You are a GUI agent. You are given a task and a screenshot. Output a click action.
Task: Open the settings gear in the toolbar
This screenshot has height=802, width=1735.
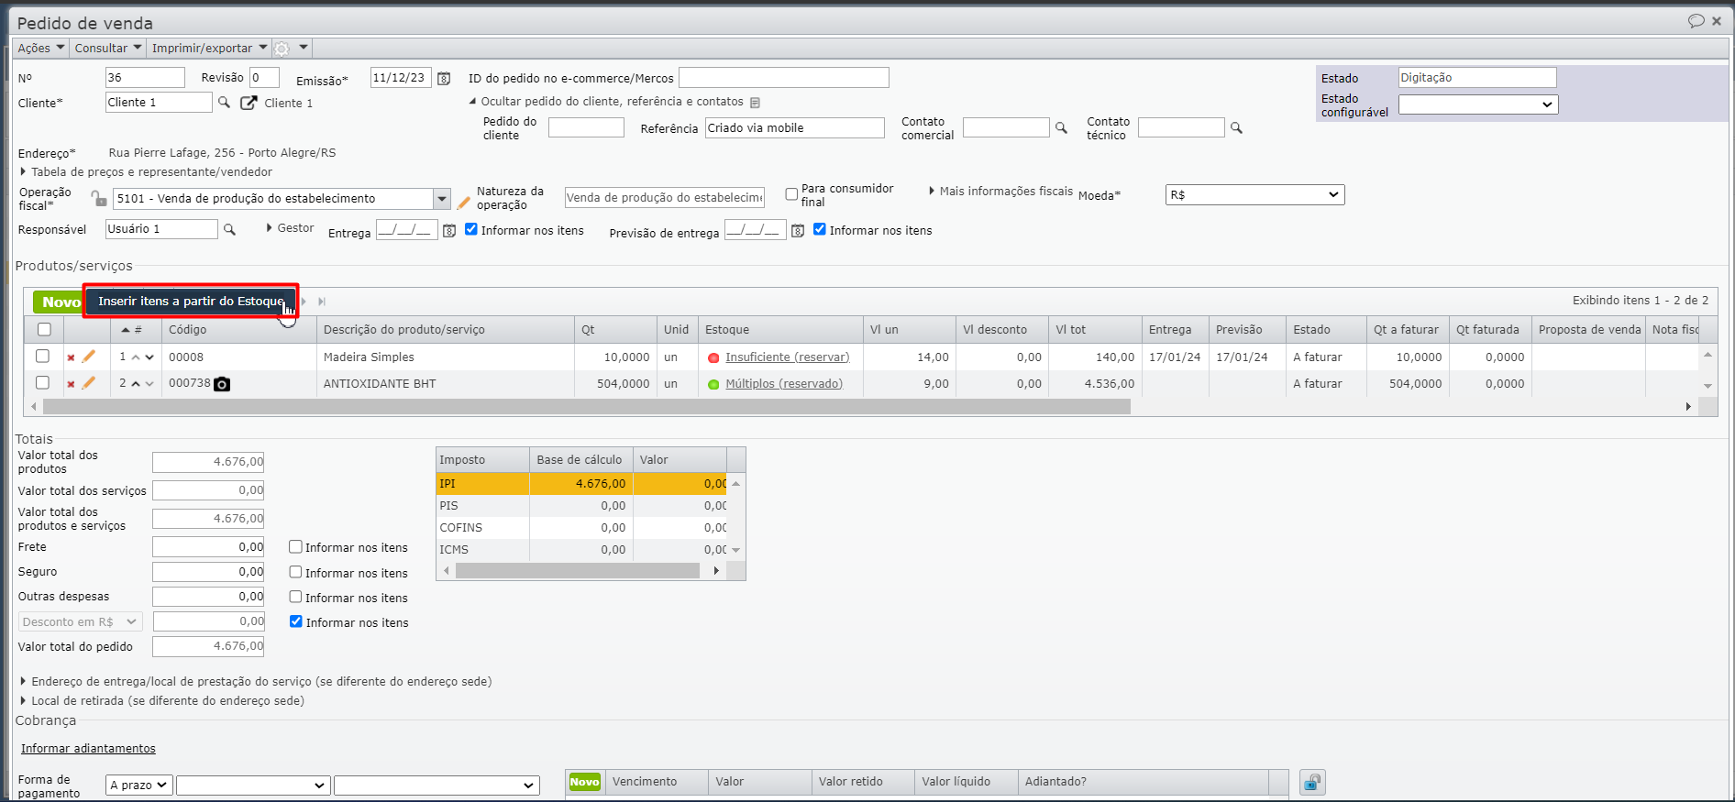(282, 49)
